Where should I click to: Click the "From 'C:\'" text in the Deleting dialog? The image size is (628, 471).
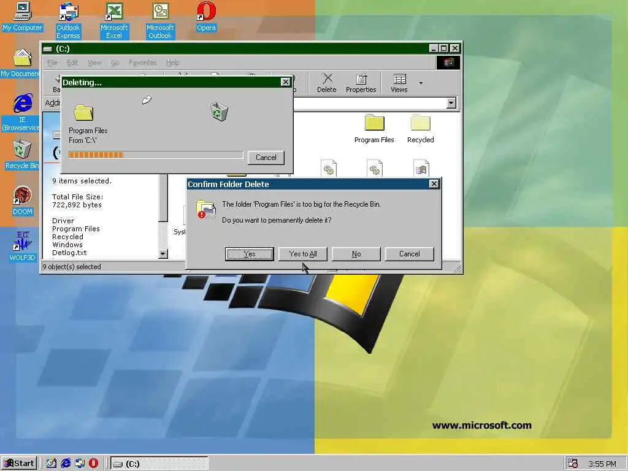click(83, 140)
